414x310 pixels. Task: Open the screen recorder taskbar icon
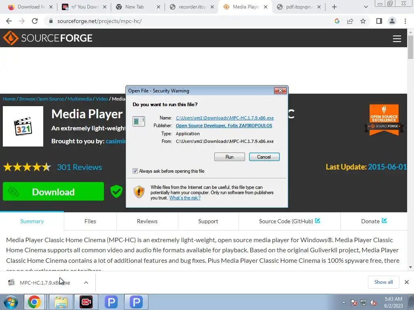tap(86, 302)
